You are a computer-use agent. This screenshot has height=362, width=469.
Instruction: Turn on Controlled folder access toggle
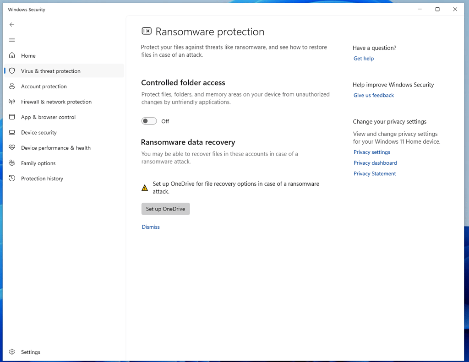coord(149,121)
